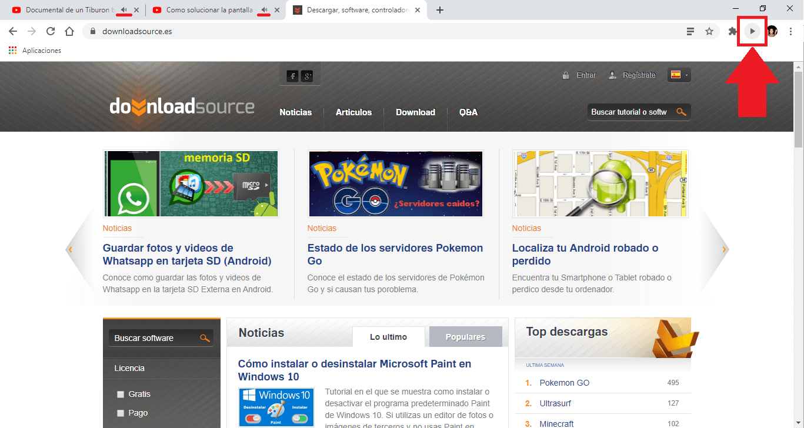Open the browser home page icon
This screenshot has height=428, width=804.
tap(69, 31)
